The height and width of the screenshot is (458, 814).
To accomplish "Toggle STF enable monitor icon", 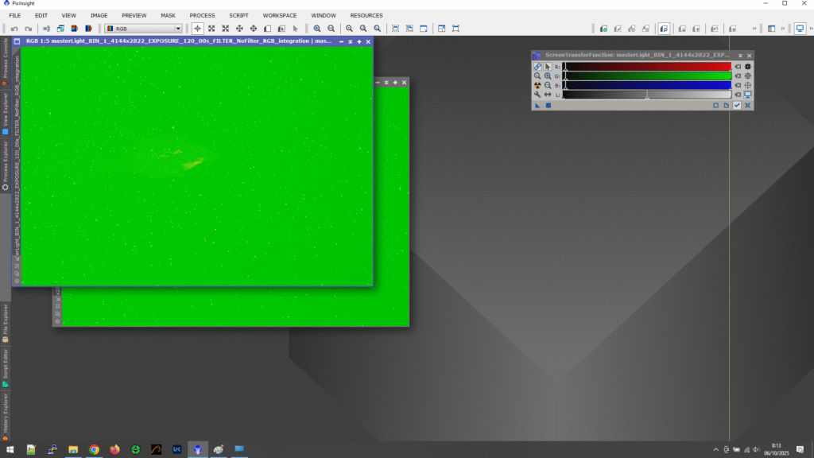I will pos(747,95).
